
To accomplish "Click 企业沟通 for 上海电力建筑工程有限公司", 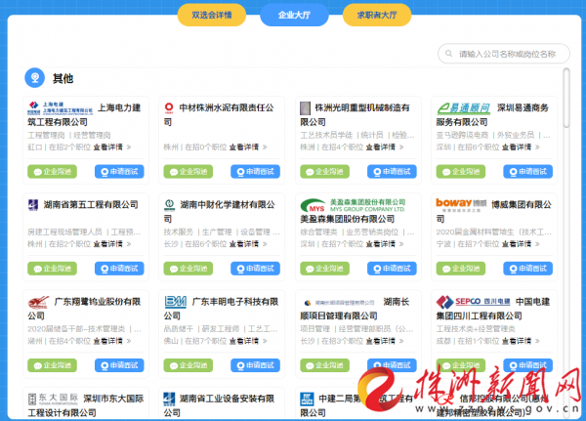I will point(53,172).
